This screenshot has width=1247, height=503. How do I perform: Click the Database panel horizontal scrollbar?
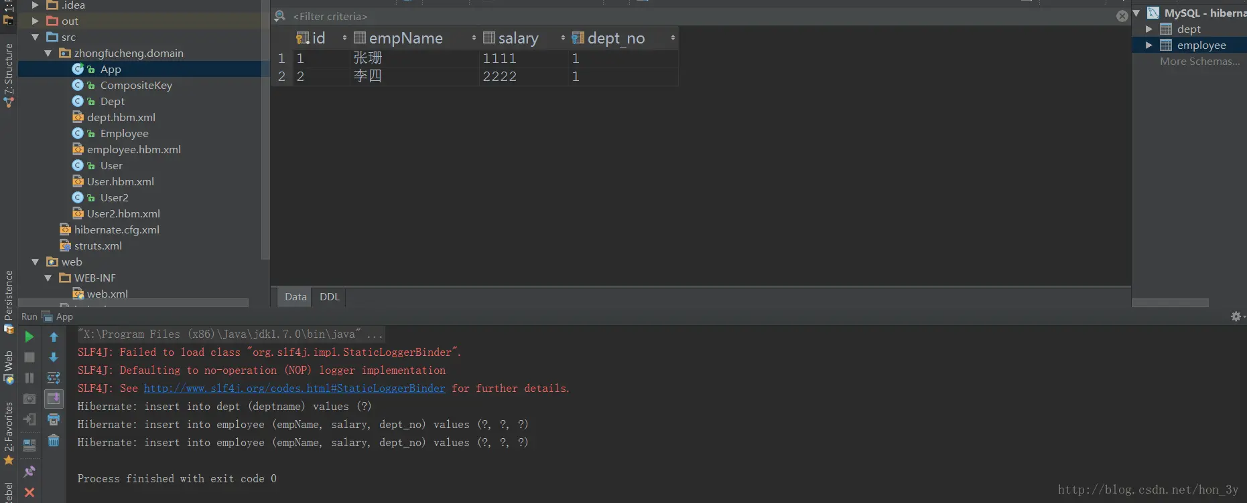pyautogui.click(x=1171, y=303)
